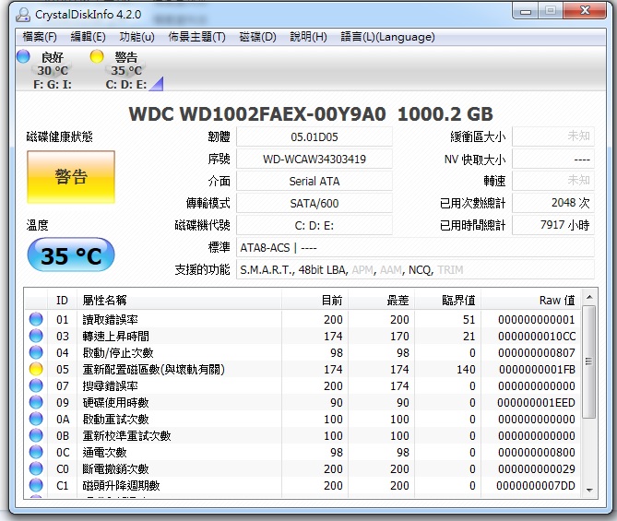Click the 目前 column header
The width and height of the screenshot is (617, 521).
[314, 301]
